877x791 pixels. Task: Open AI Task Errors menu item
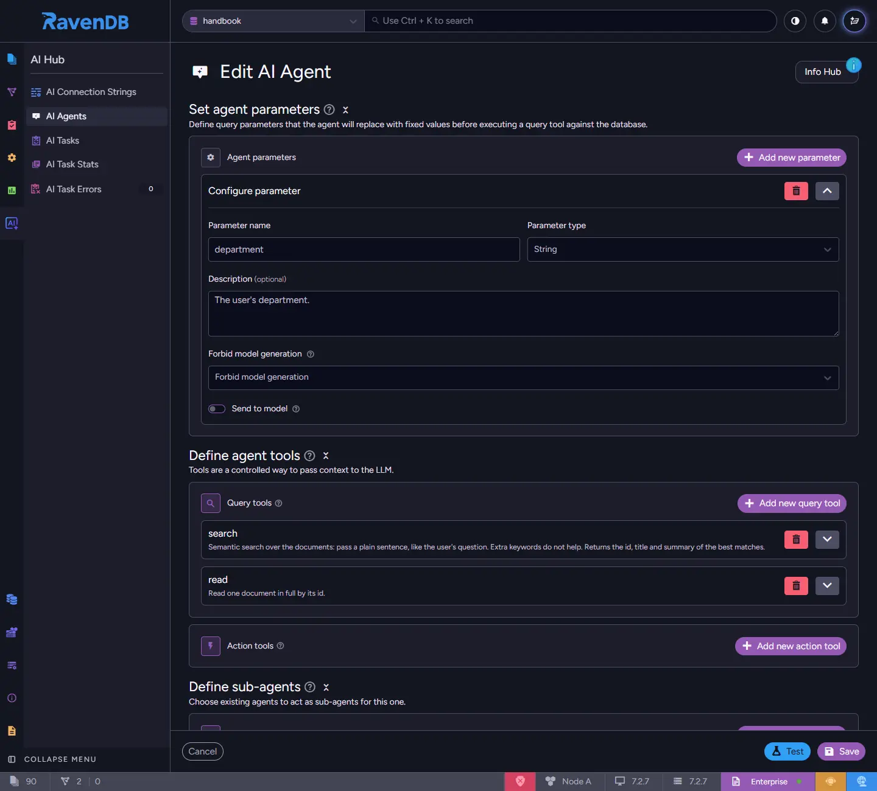point(97,189)
